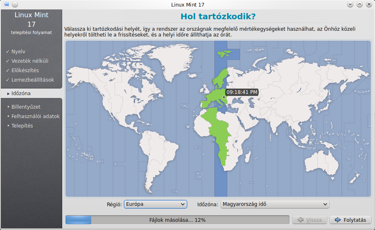
Task: Select the Telepítés step
Action: 22,125
